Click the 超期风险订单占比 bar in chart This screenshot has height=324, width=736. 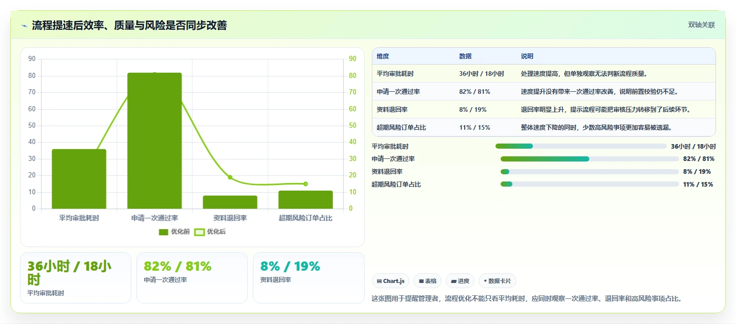pos(306,199)
